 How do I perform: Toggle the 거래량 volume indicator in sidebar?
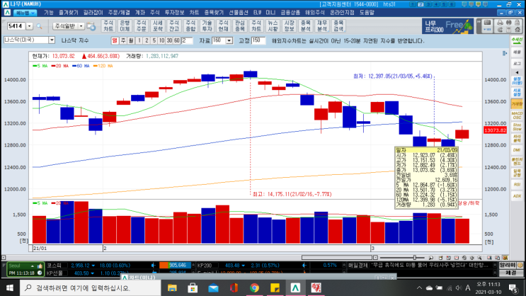517,104
